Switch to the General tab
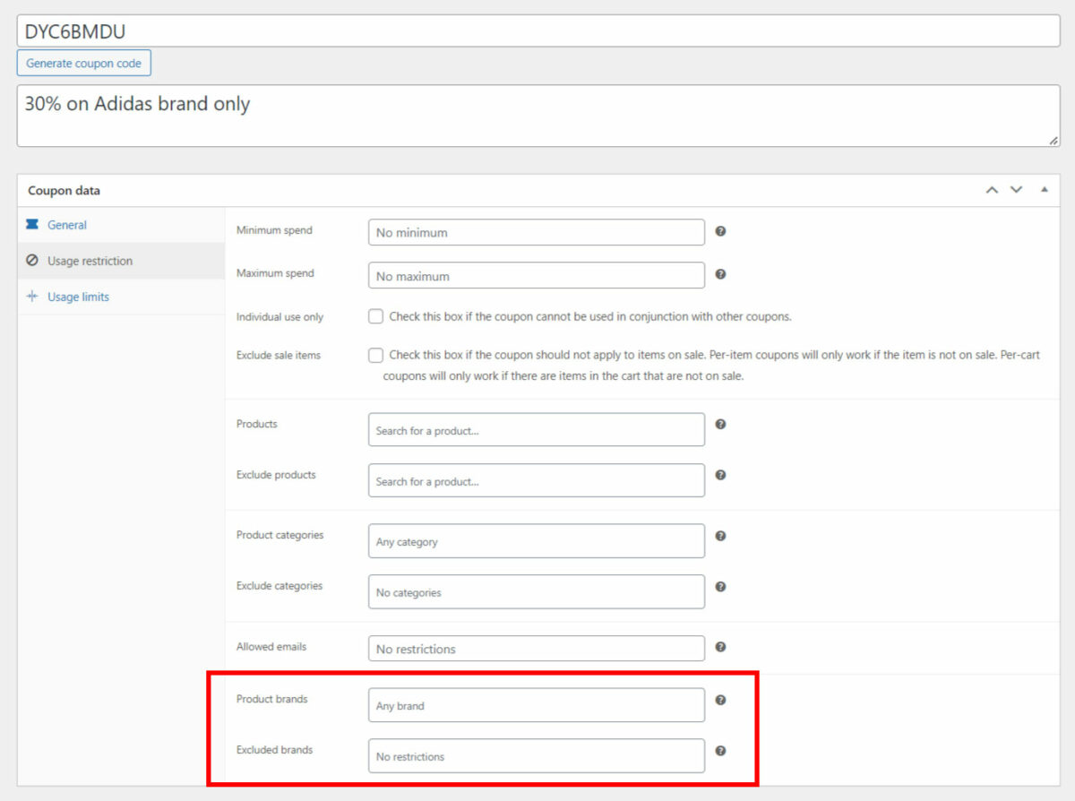1075x801 pixels. click(x=67, y=225)
